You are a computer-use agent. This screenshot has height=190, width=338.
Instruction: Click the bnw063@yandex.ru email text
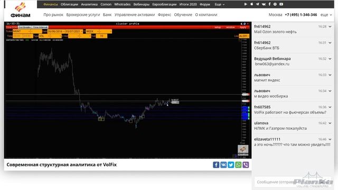pos(272,64)
